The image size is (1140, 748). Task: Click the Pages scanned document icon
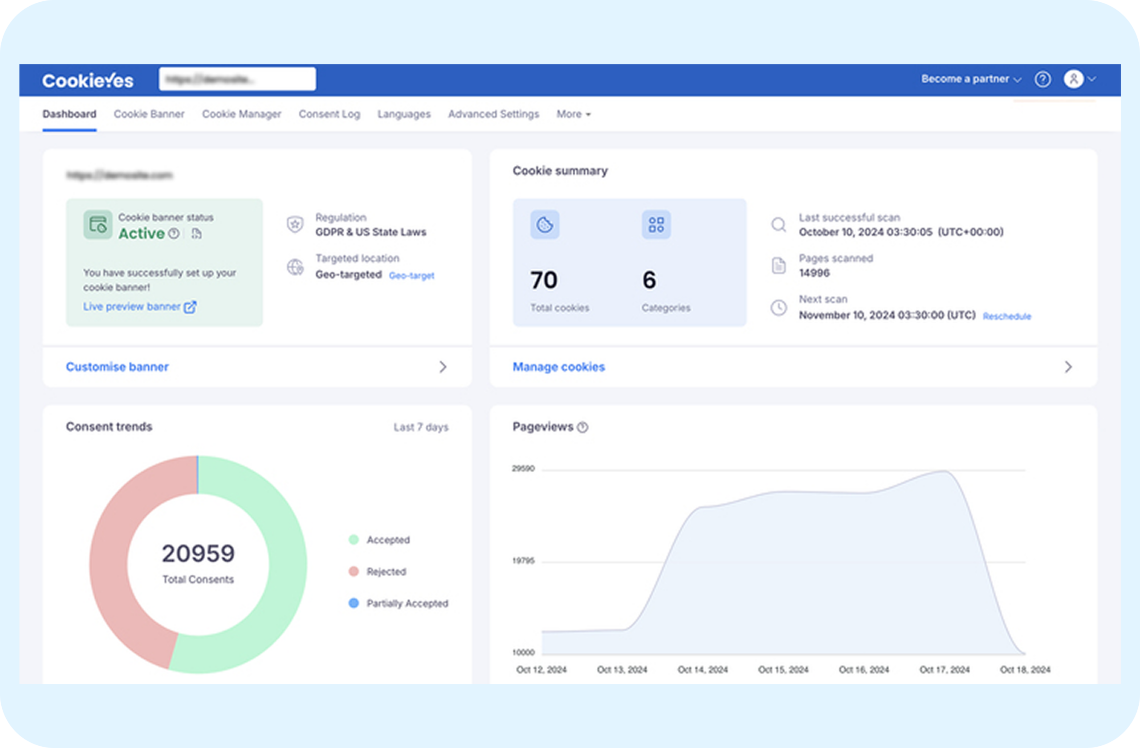(x=778, y=265)
